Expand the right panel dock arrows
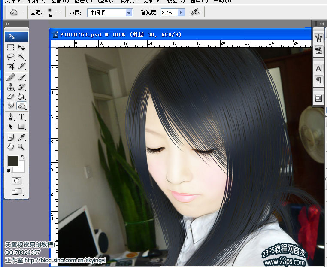The width and height of the screenshot is (327, 267). point(321,24)
